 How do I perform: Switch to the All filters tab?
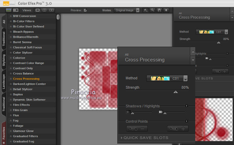(4, 22)
